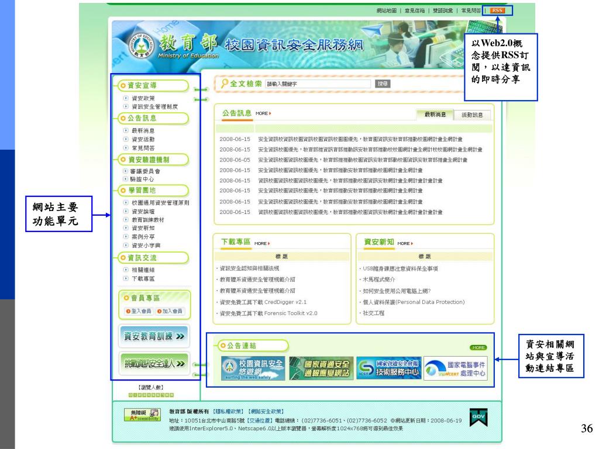Open 資安免費工具下載 CredDigger v2.1 item
This screenshot has height=449, width=599.
pos(263,302)
